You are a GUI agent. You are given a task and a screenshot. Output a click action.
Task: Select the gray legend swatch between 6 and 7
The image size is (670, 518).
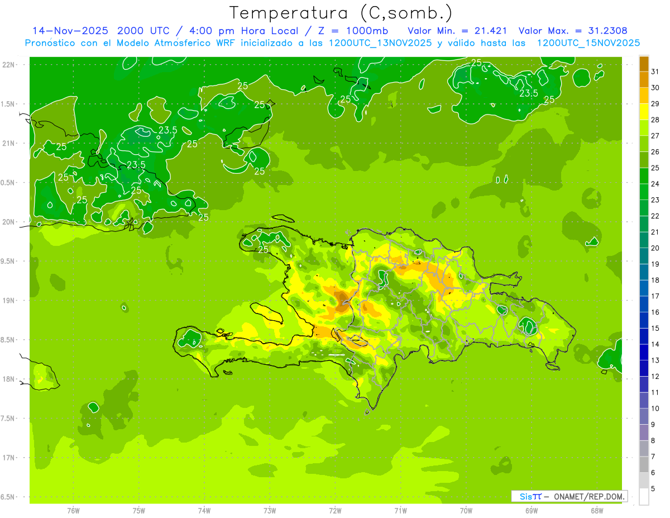tap(644, 465)
